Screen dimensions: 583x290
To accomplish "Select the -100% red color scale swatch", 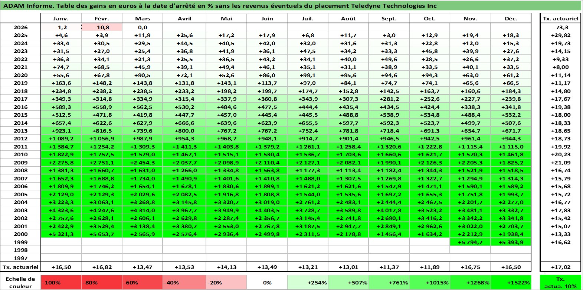I will (61, 282).
